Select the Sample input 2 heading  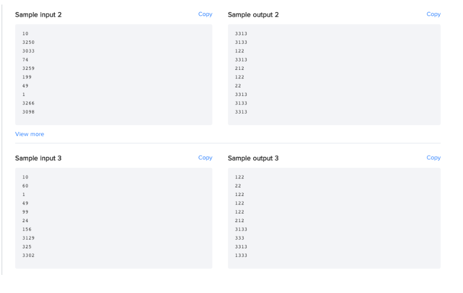click(38, 15)
